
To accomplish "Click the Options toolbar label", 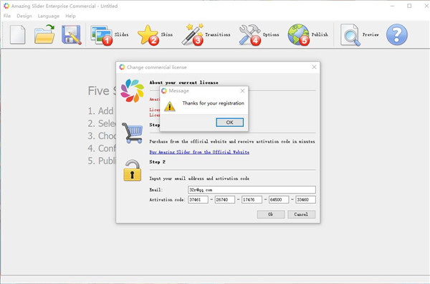I will pos(271,34).
